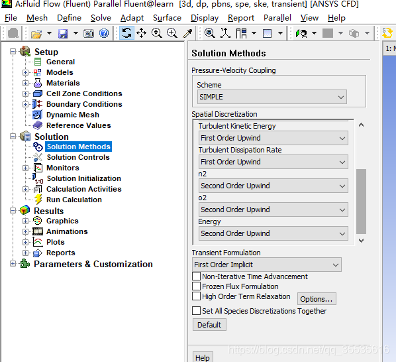Open the SIMPLE scheme dropdown
The image size is (396, 362).
pos(272,97)
